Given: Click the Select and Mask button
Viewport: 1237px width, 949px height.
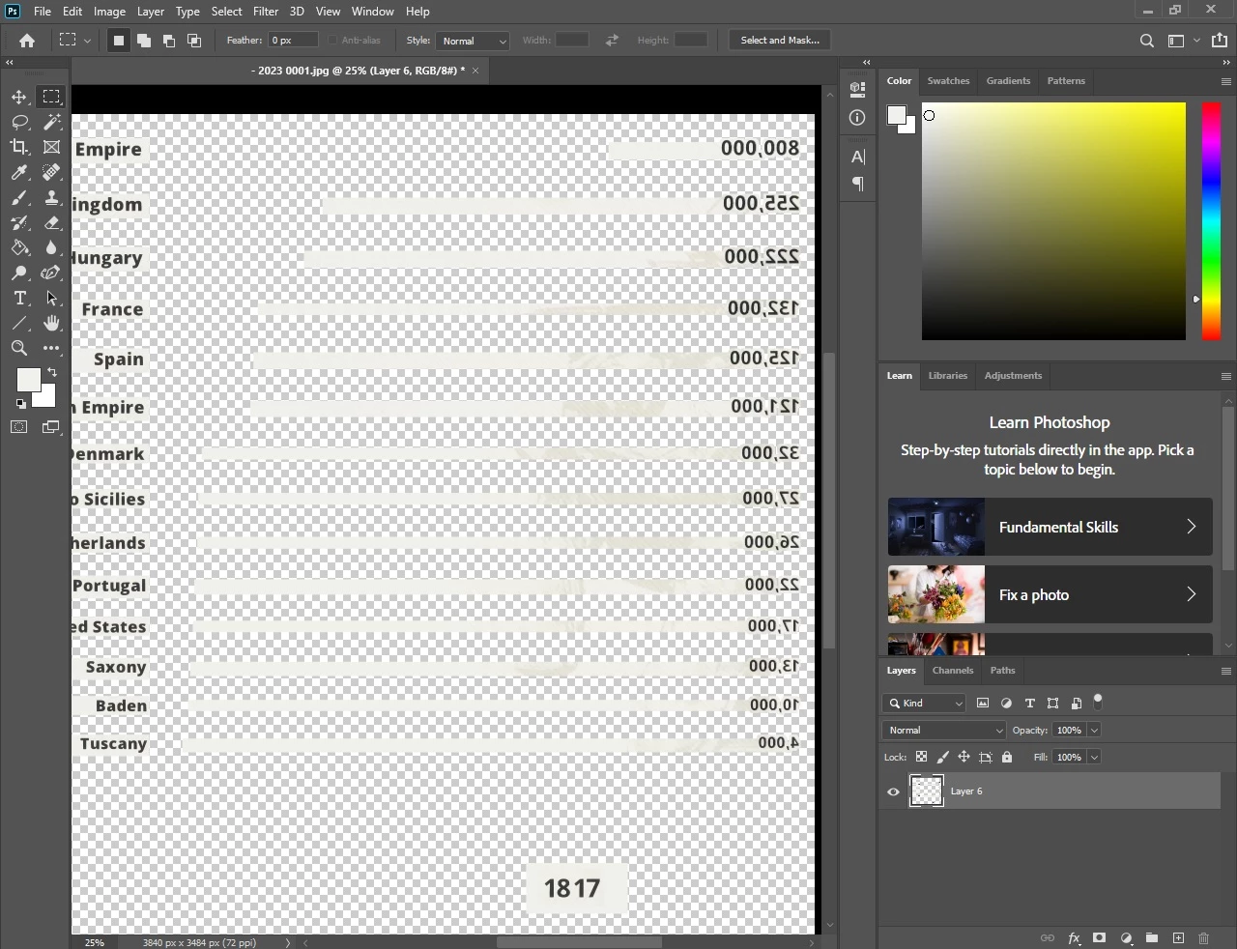Looking at the screenshot, I should click(x=780, y=41).
